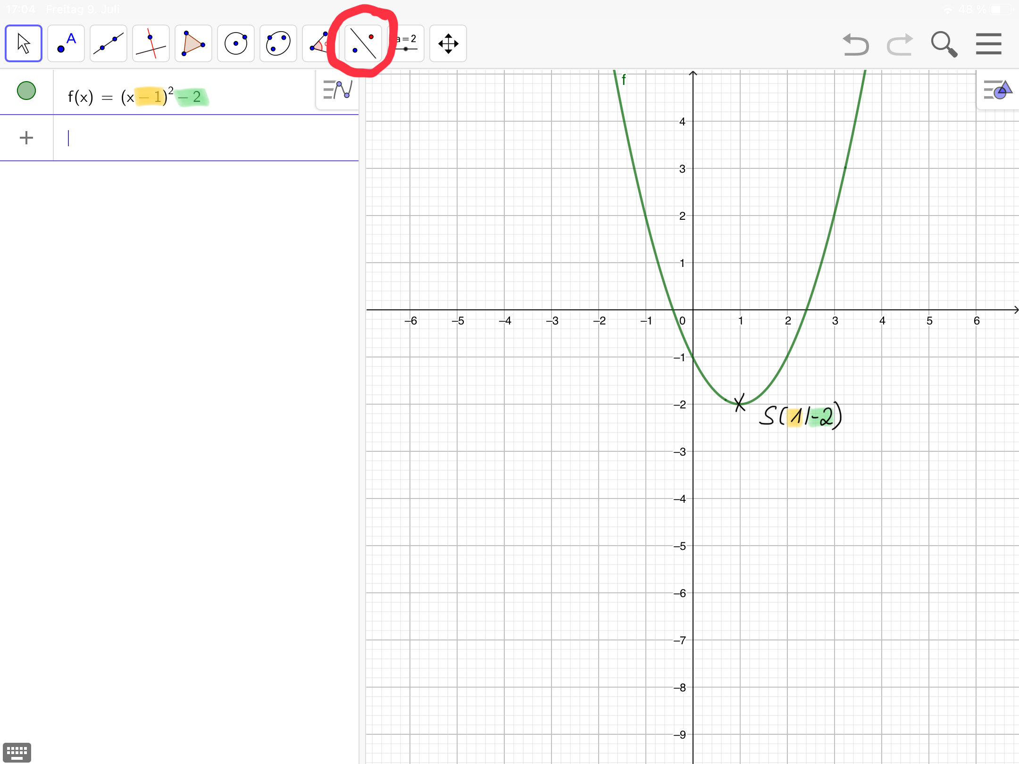Select the Move arrow tool
This screenshot has height=764, width=1019.
[24, 43]
